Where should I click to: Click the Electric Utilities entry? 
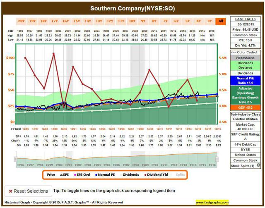pos(246,119)
